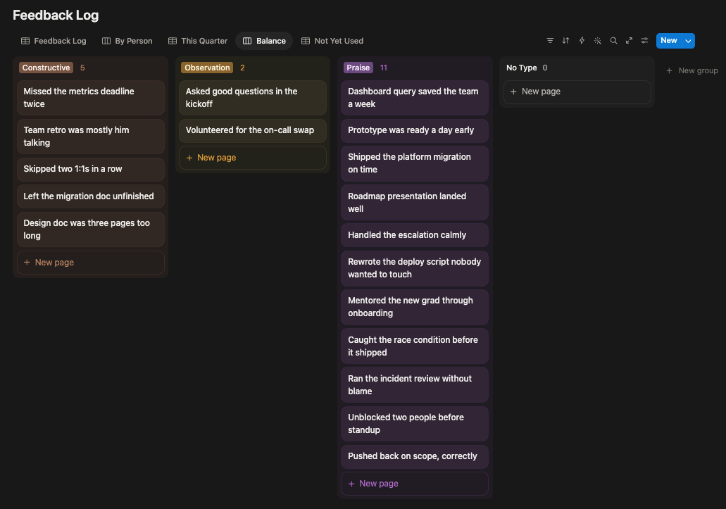The height and width of the screenshot is (509, 726).
Task: Click the sort arrows icon
Action: (565, 41)
